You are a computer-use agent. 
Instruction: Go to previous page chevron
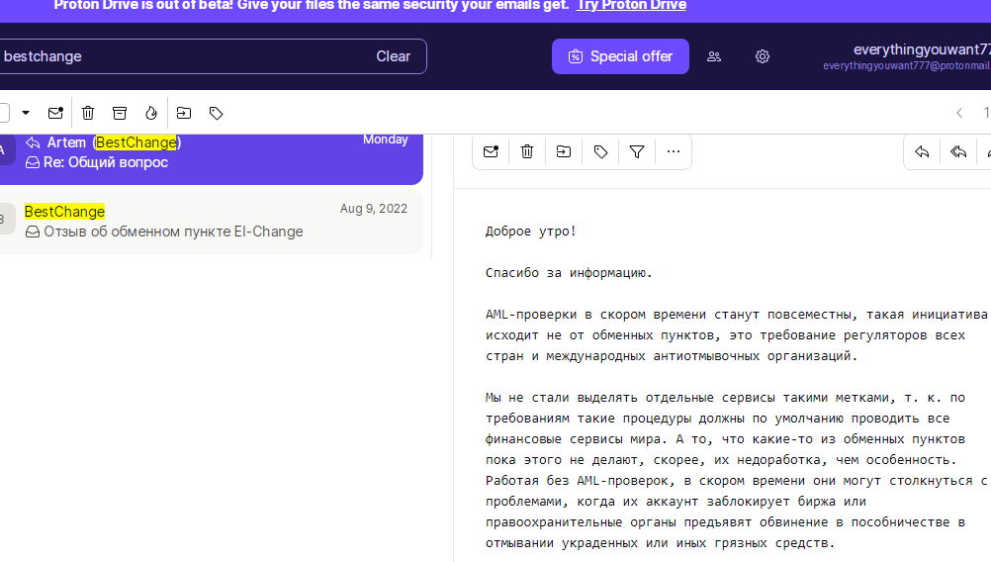coord(959,113)
